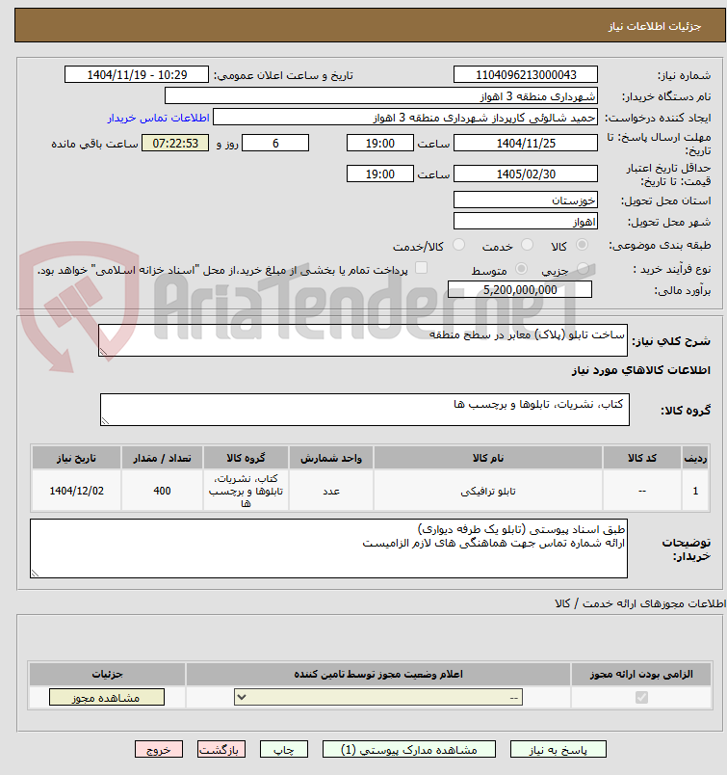Click the remaining days field showing 6
Image resolution: width=727 pixels, height=775 pixels.
pyautogui.click(x=275, y=144)
